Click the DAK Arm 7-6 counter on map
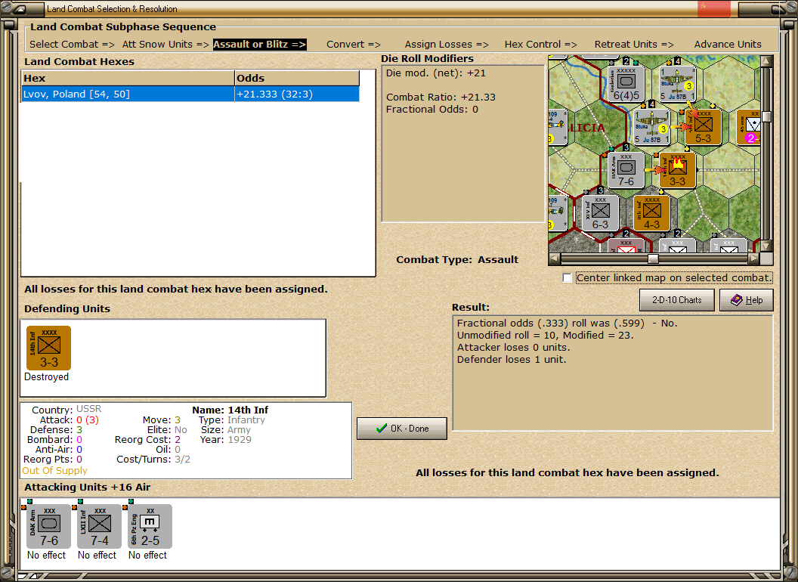Image resolution: width=798 pixels, height=582 pixels. point(626,170)
